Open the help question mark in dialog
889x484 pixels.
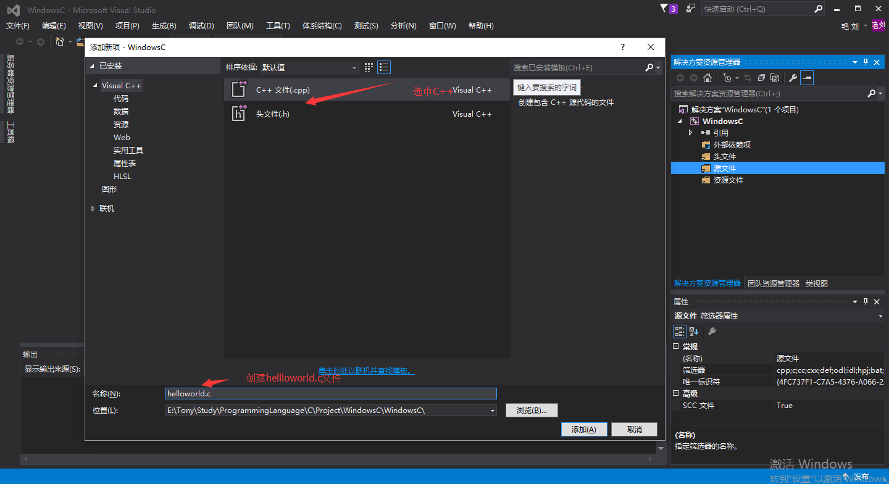click(x=623, y=47)
